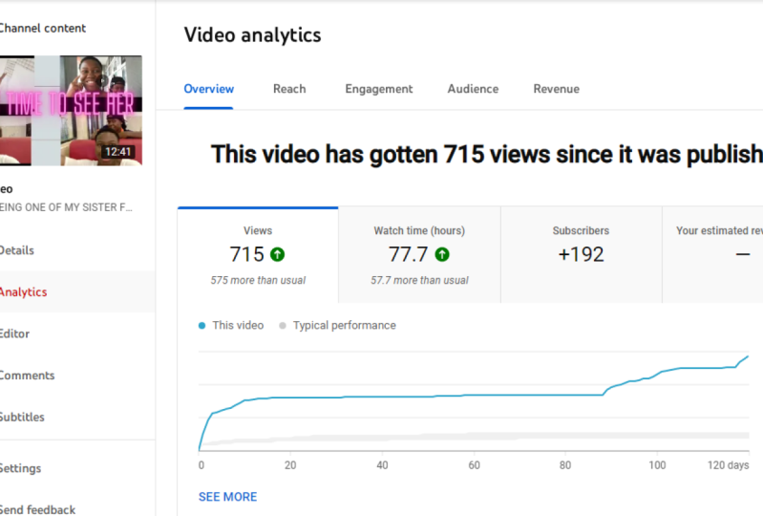Viewport: 763px width, 516px height.
Task: Click the green up-arrow icon beside 715 views
Action: click(x=277, y=254)
